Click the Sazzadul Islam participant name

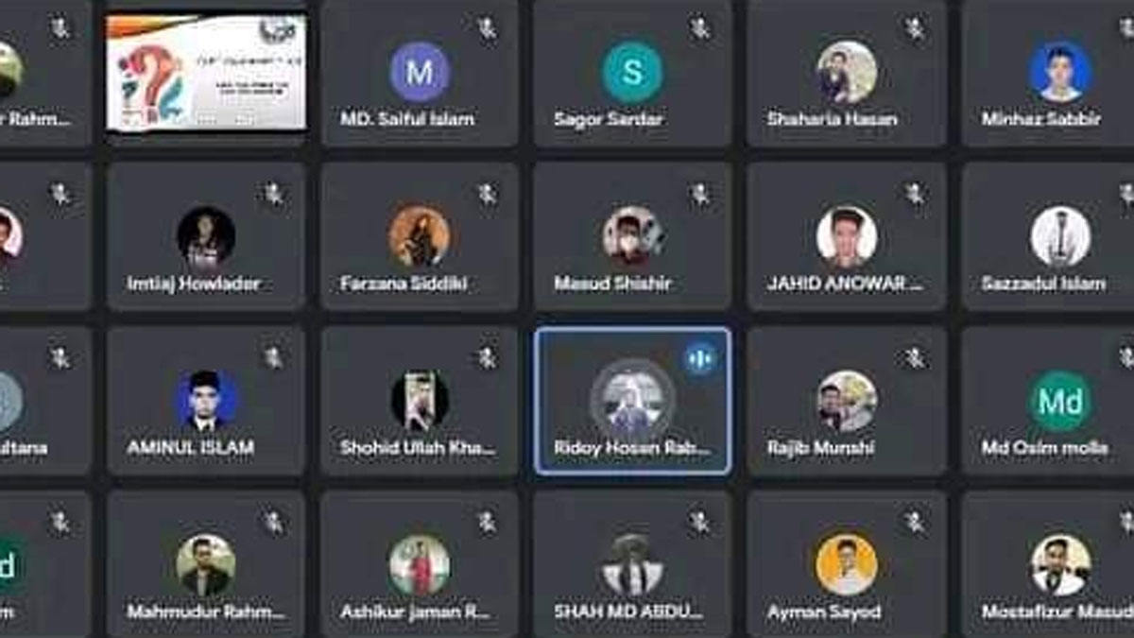[x=1043, y=284]
